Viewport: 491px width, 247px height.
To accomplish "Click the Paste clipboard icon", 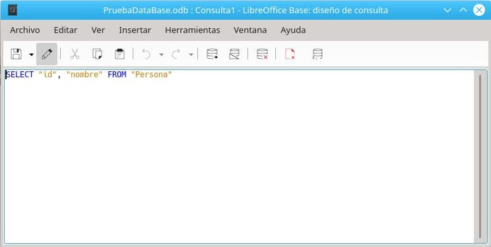I will coord(119,54).
